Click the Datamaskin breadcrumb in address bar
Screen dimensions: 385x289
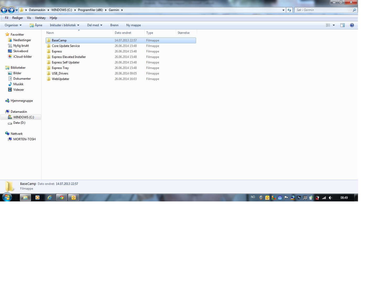tap(37, 10)
